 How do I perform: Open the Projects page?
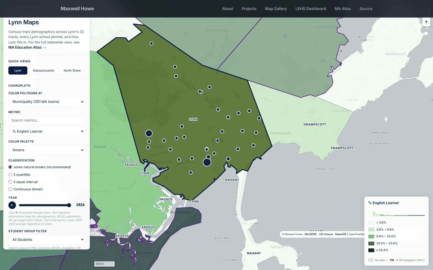(249, 9)
